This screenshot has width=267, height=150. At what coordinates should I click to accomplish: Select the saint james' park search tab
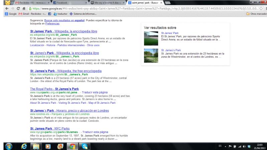(145, 3)
